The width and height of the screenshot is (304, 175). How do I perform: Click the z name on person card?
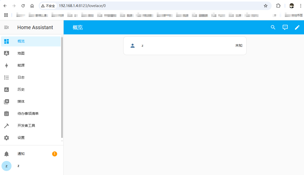point(142,46)
